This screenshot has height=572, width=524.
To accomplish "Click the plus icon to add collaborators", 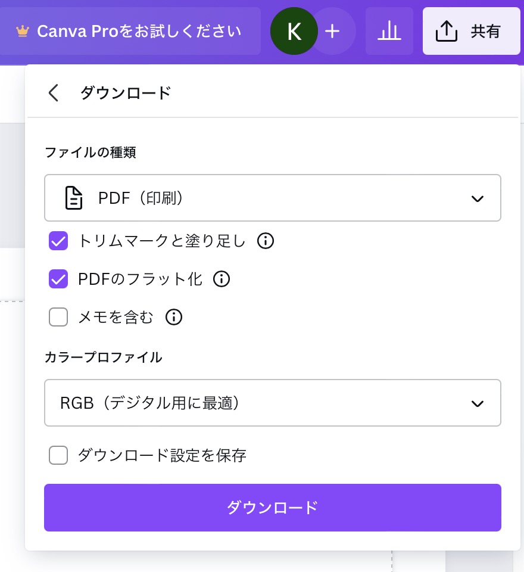I will coord(333,31).
